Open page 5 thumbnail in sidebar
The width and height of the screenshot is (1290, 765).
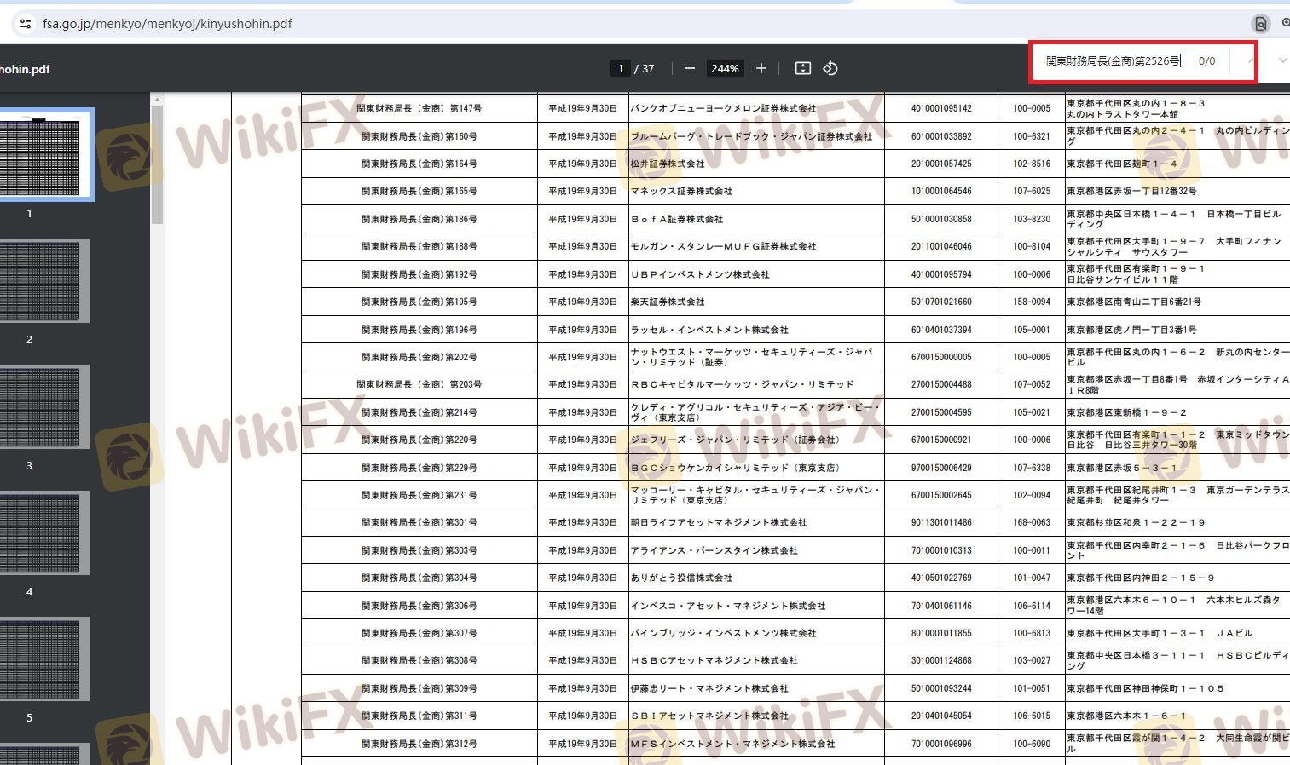41,659
